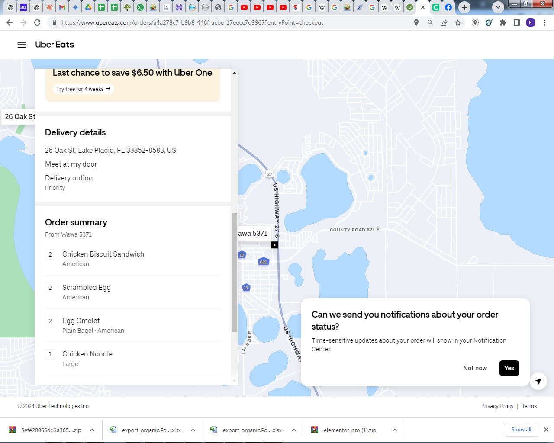Bookmark this page with the star icon
The image size is (554, 443).
coord(458,22)
